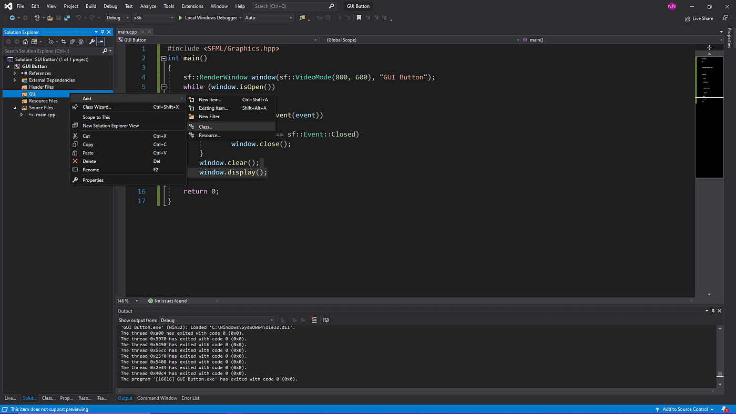Select Properties in the context menu

128,180
